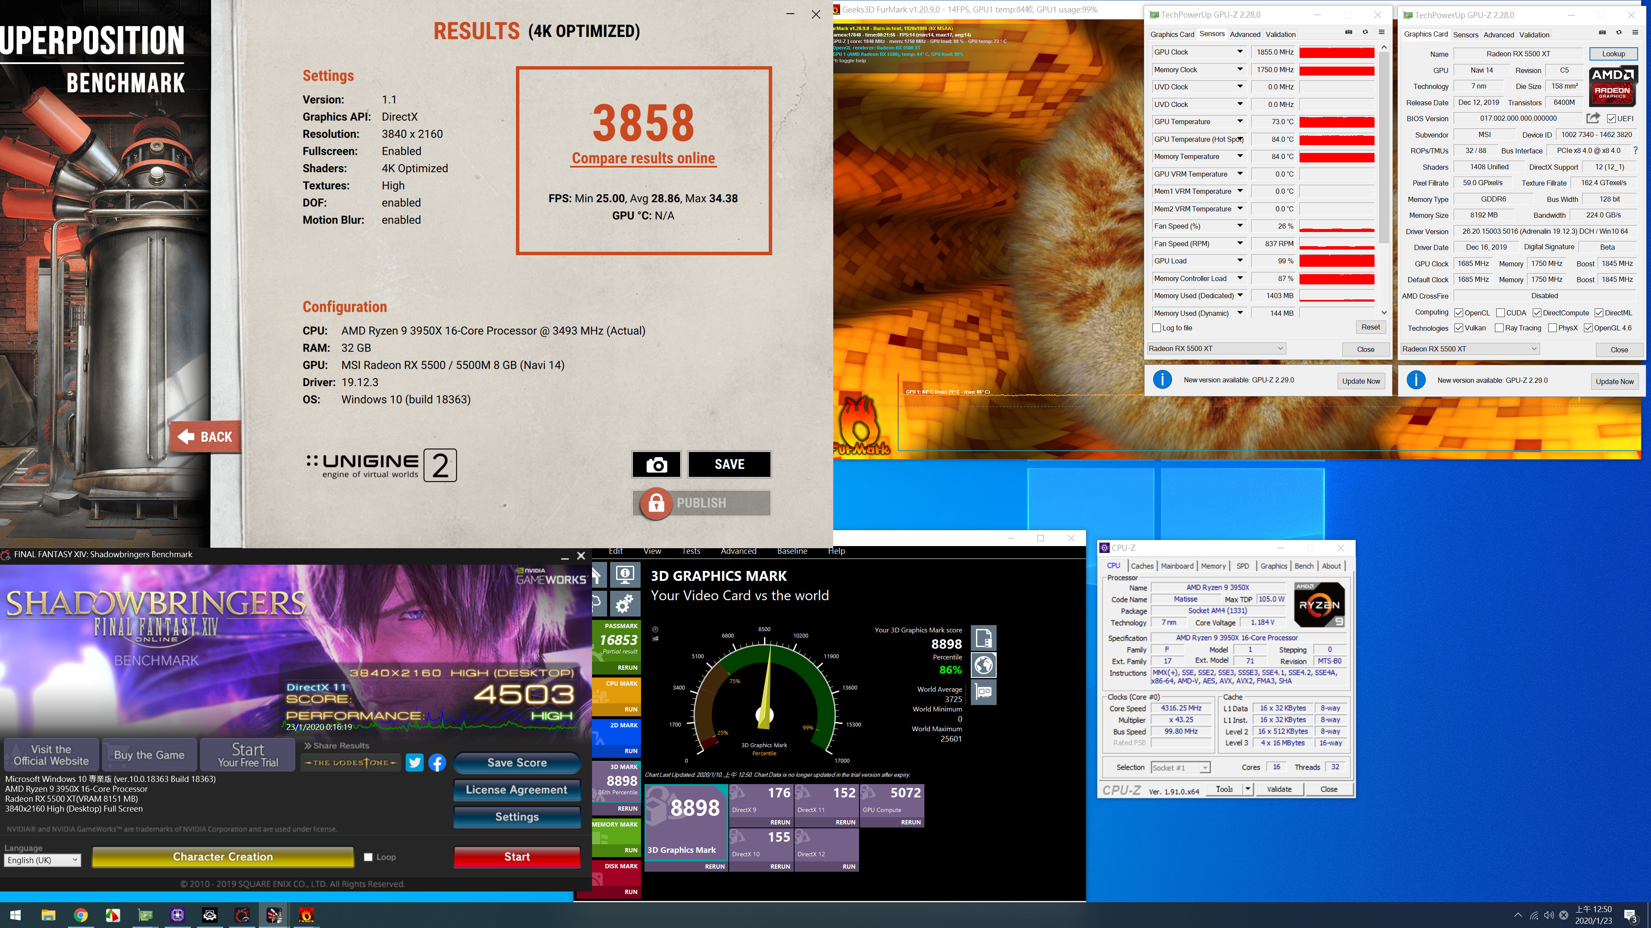Click Save Score in FFXIV benchmark
The height and width of the screenshot is (928, 1651).
pyautogui.click(x=516, y=763)
